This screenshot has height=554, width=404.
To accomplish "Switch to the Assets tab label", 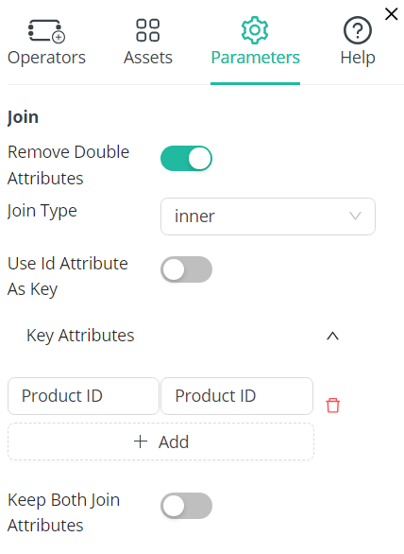I will 148,58.
